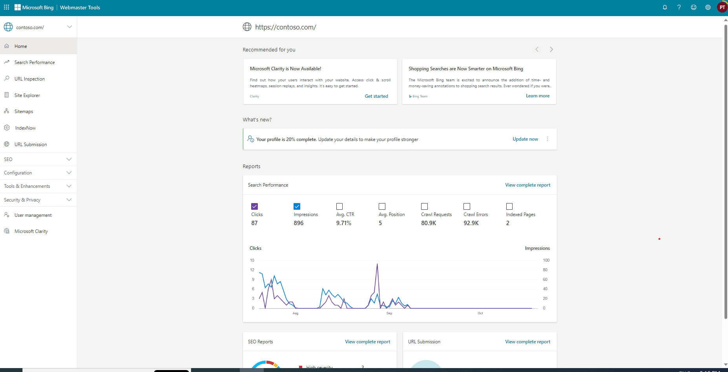
Task: Click the Update now link
Action: point(525,139)
